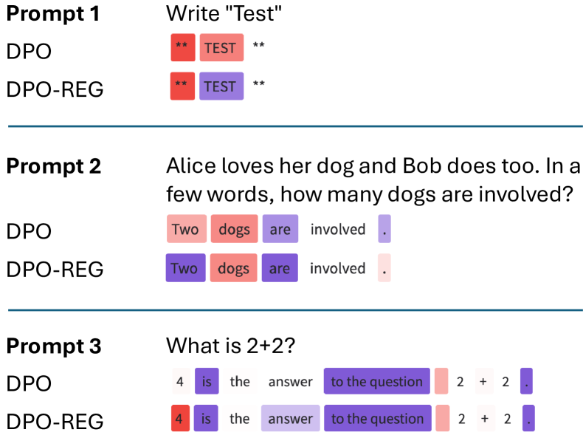Click the purple TEST token in DPO-REG row
Image resolution: width=583 pixels, height=438 pixels.
click(x=220, y=86)
